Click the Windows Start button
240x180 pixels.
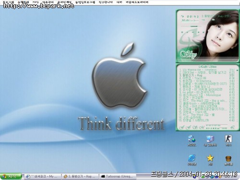click(x=11, y=176)
